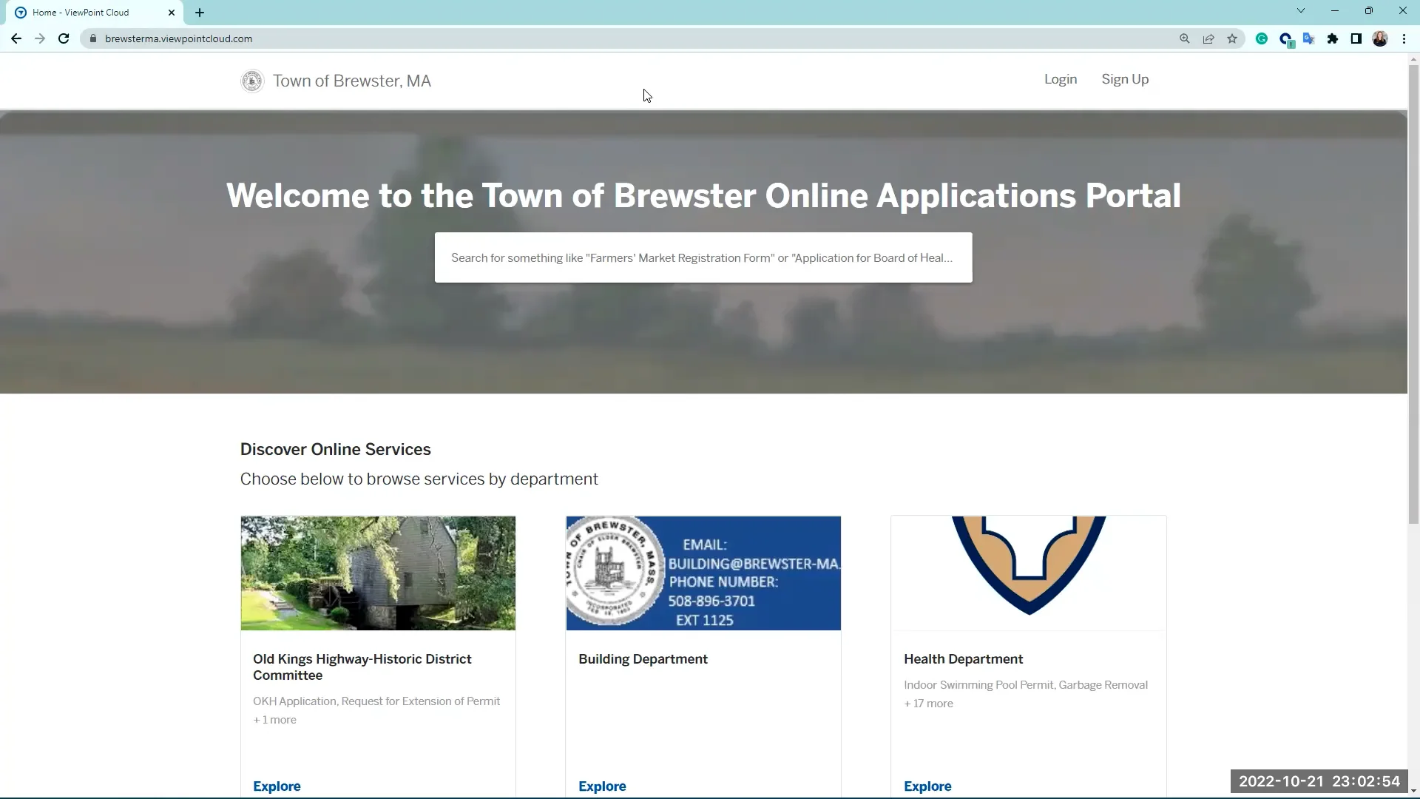This screenshot has height=799, width=1420.
Task: Open a new browser tab
Action: tap(200, 13)
